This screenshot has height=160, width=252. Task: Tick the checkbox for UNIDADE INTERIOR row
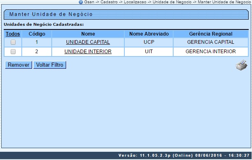pos(13,52)
